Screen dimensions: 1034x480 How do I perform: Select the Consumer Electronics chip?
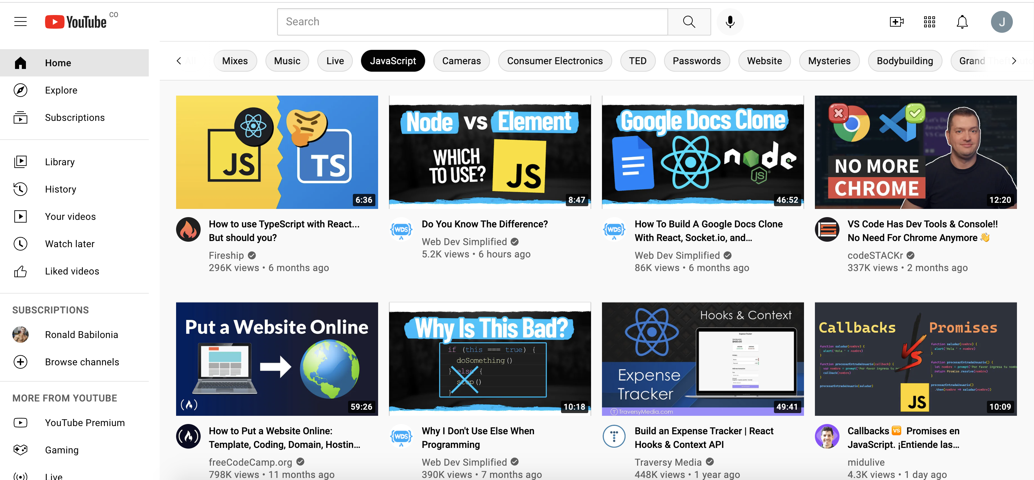pos(554,61)
